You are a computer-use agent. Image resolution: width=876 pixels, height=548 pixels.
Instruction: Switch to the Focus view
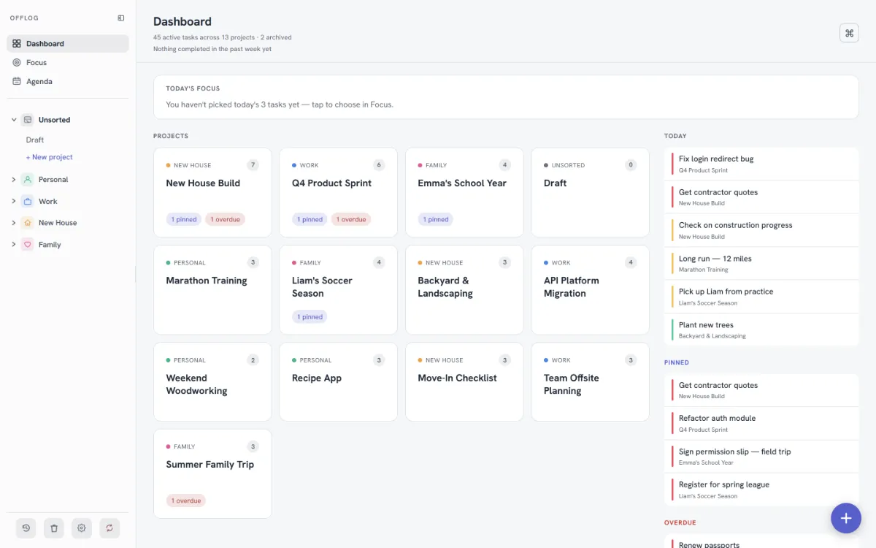click(68, 63)
